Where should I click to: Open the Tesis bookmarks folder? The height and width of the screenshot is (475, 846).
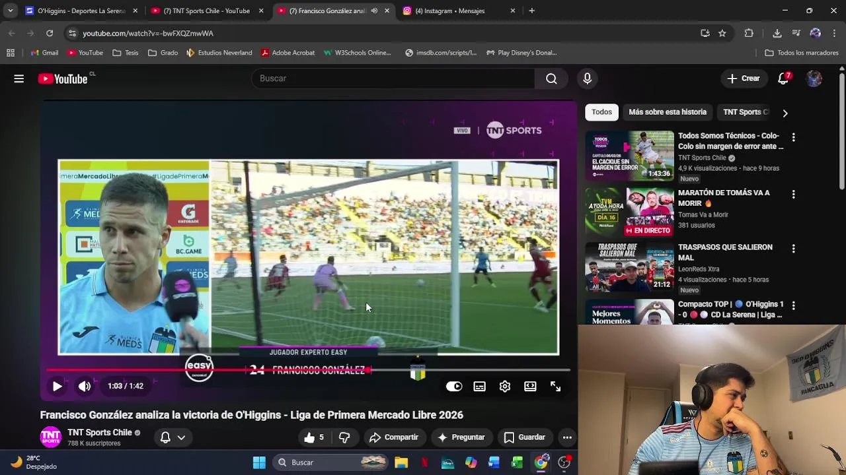point(126,53)
